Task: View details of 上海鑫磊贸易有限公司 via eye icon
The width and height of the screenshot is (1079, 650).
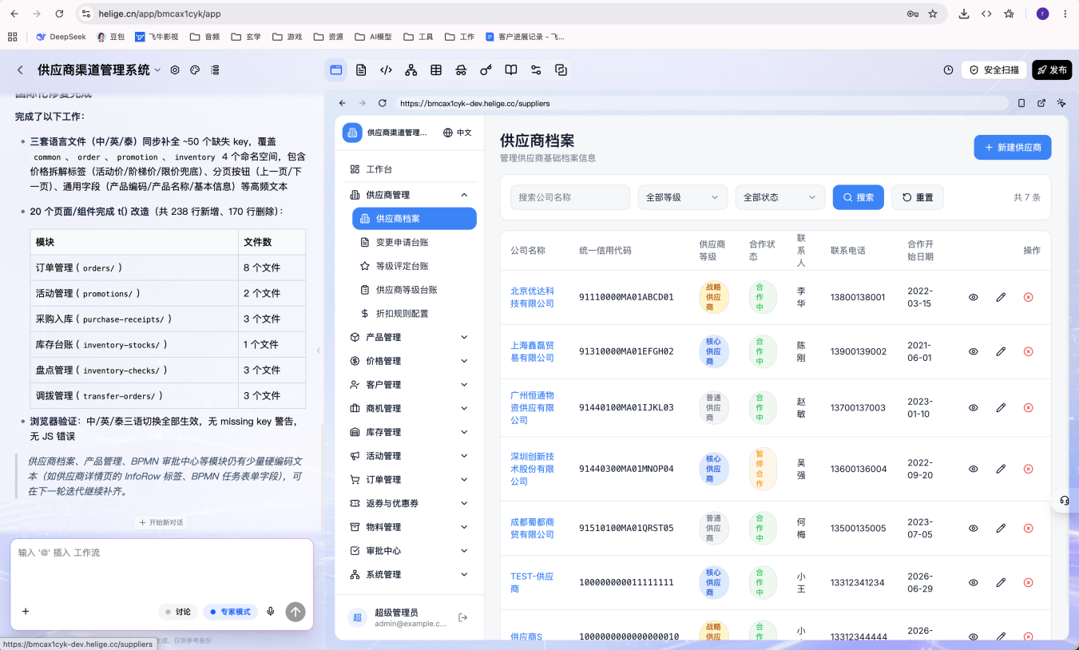Action: (974, 351)
